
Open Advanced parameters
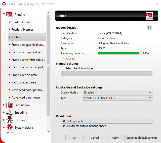tap(26, 98)
